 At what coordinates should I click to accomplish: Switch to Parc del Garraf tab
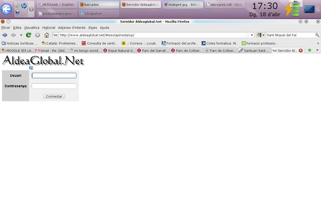coord(153,50)
